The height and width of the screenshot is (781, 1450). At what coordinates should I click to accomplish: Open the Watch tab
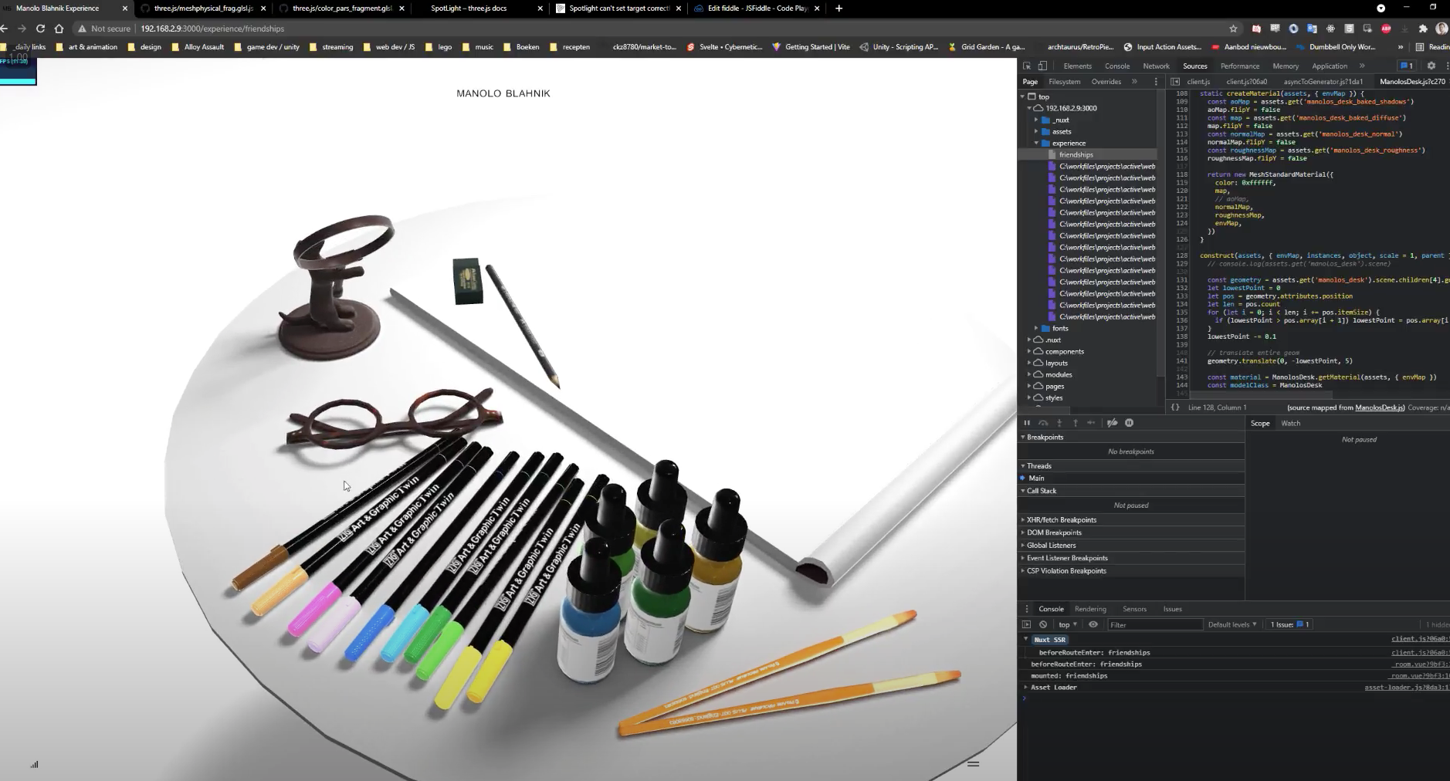(x=1290, y=423)
